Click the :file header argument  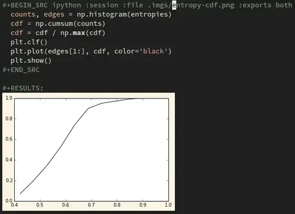tap(133, 5)
